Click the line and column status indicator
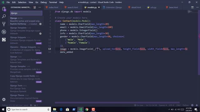Viewport: 200px width, 112px height. 151,105
